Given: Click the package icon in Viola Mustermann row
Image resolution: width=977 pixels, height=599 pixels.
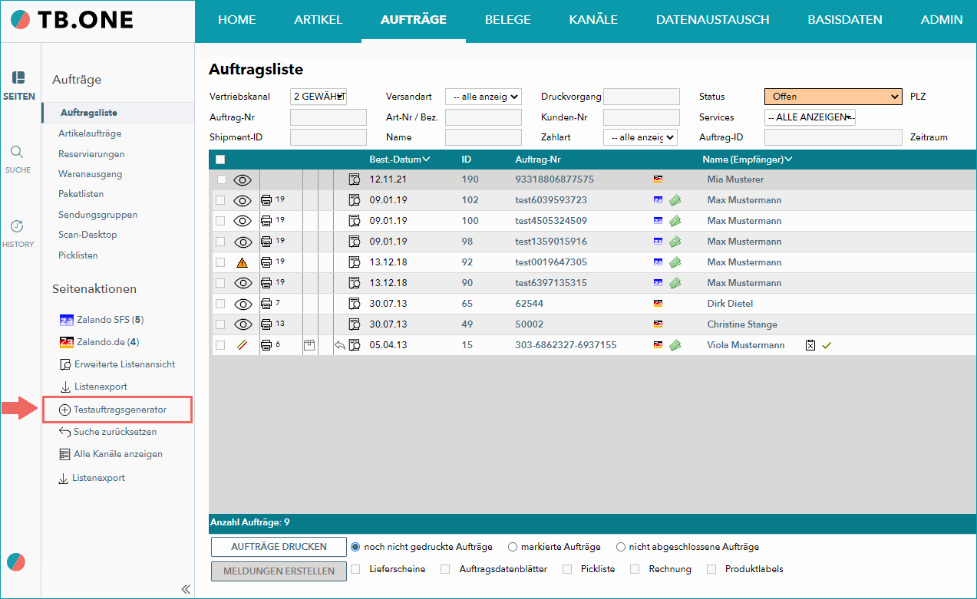Looking at the screenshot, I should pos(309,345).
